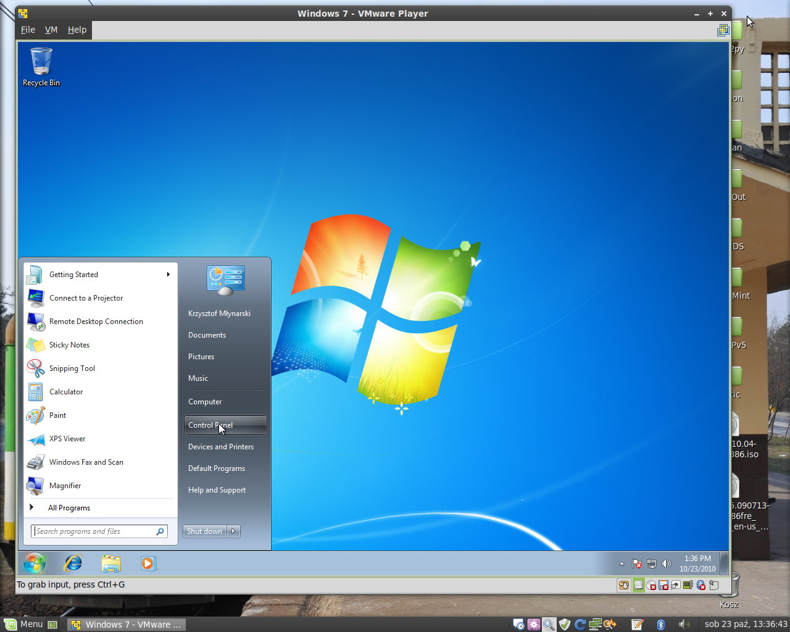Image resolution: width=790 pixels, height=632 pixels.
Task: Click the Action Center flag tray icon
Action: [637, 563]
